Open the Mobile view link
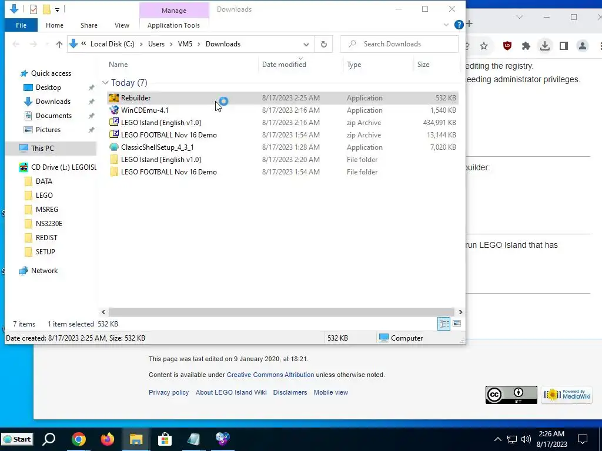 coord(331,392)
